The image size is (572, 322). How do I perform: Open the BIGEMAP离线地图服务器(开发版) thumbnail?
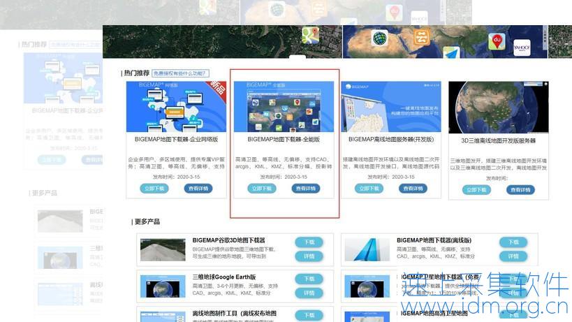(x=391, y=106)
